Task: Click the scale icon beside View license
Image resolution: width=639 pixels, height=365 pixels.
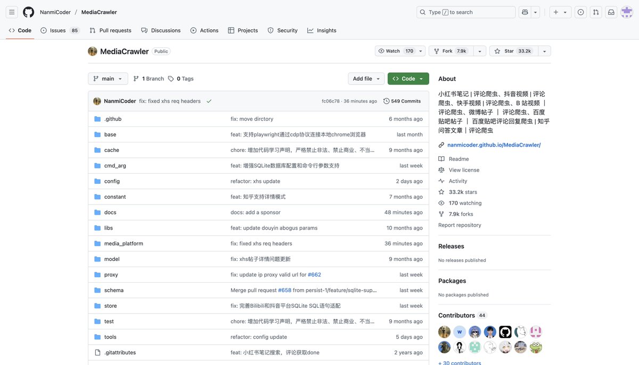Action: [441, 170]
